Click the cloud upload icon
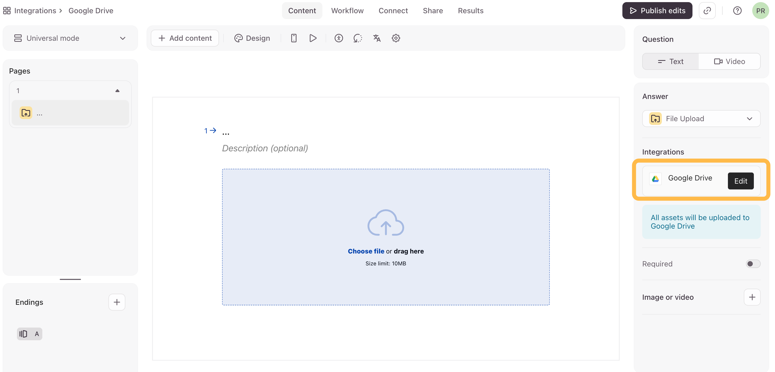The height and width of the screenshot is (372, 775). 385,223
